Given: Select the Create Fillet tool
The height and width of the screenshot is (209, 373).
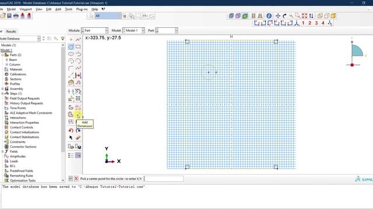Looking at the screenshot, I should coord(71,69).
